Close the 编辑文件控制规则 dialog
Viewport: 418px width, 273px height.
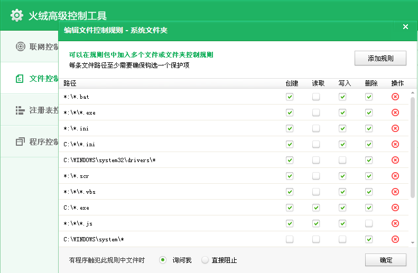pos(405,26)
